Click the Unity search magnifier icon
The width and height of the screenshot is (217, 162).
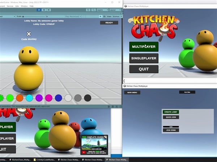pyautogui.click(x=93, y=10)
